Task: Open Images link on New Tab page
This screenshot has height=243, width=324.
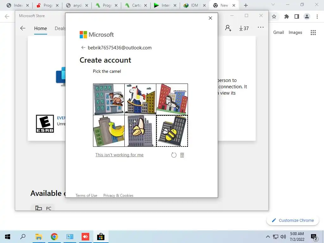Action: coord(295,33)
